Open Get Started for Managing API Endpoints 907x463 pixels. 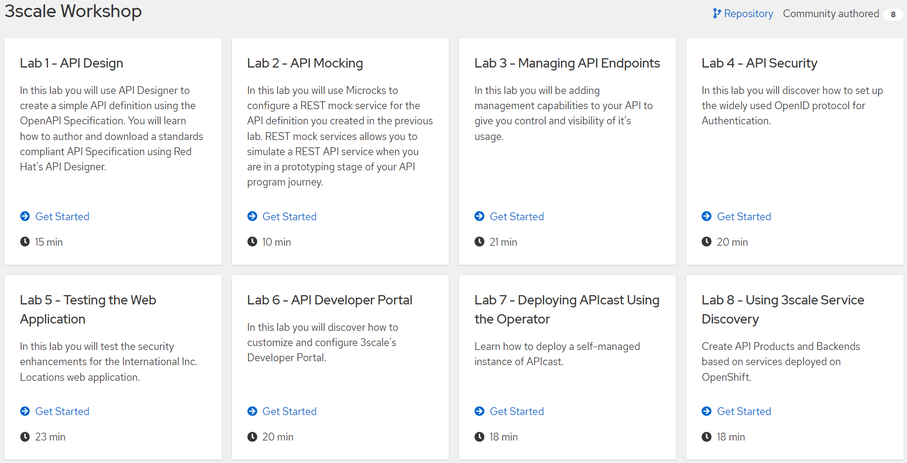point(516,216)
